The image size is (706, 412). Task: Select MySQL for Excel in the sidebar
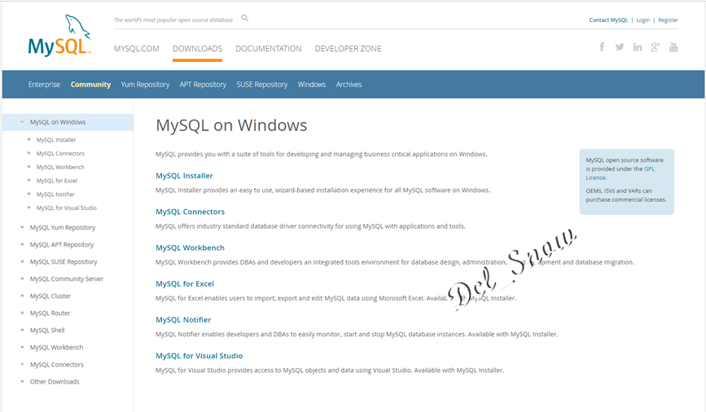57,181
